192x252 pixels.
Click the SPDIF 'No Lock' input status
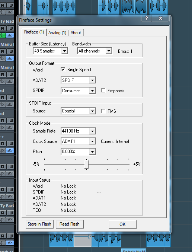(68, 192)
